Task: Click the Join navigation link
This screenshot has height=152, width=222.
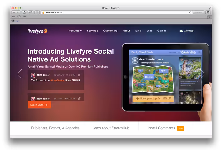Action: click(149, 31)
